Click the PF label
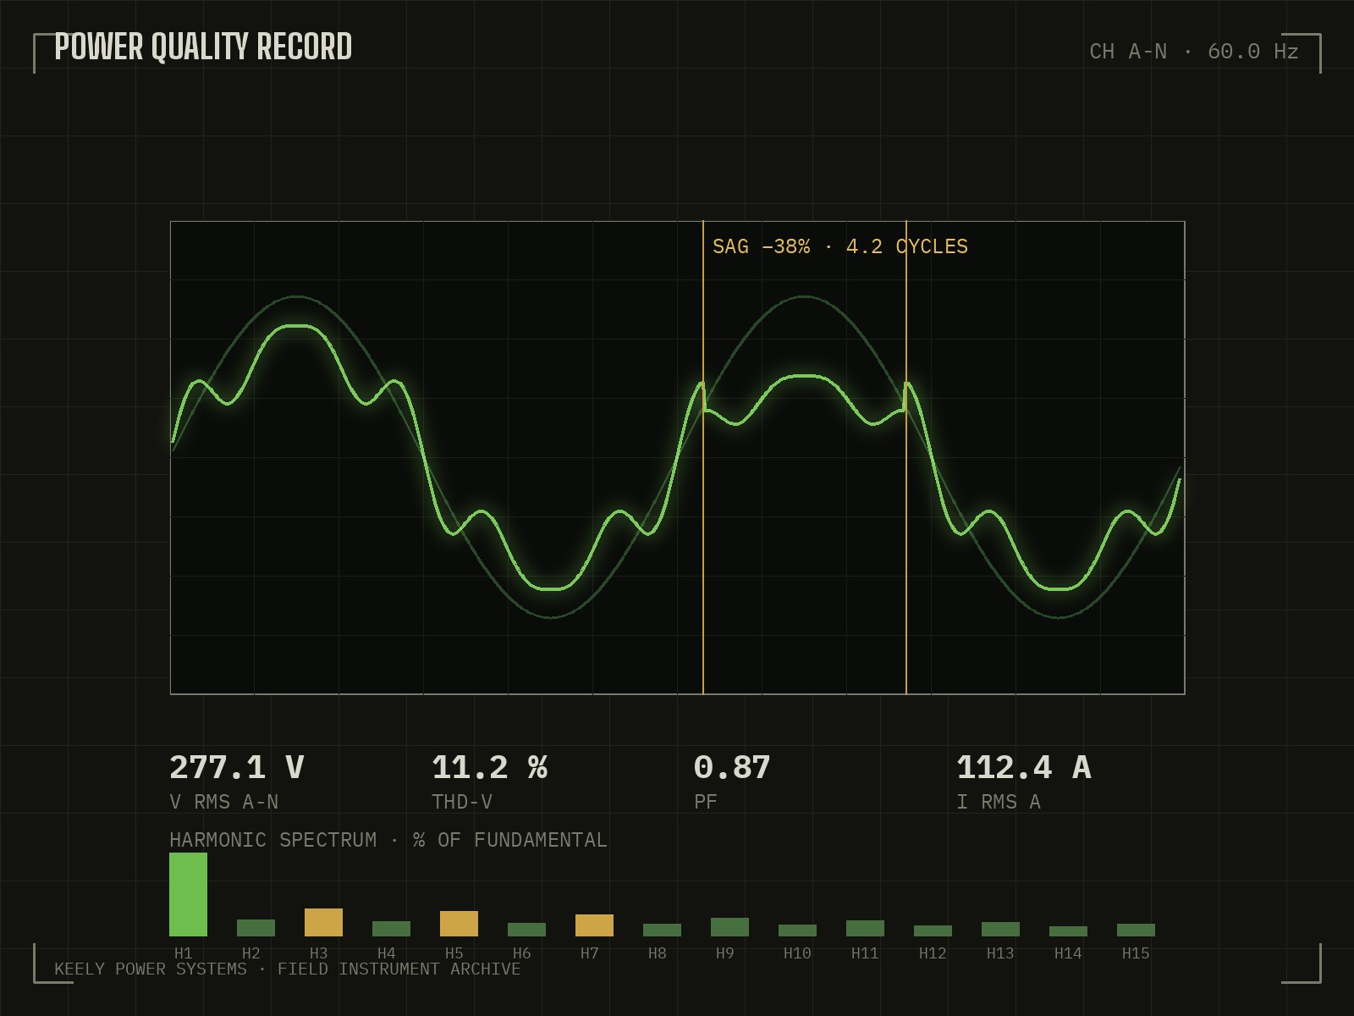Image resolution: width=1354 pixels, height=1016 pixels. click(x=706, y=802)
